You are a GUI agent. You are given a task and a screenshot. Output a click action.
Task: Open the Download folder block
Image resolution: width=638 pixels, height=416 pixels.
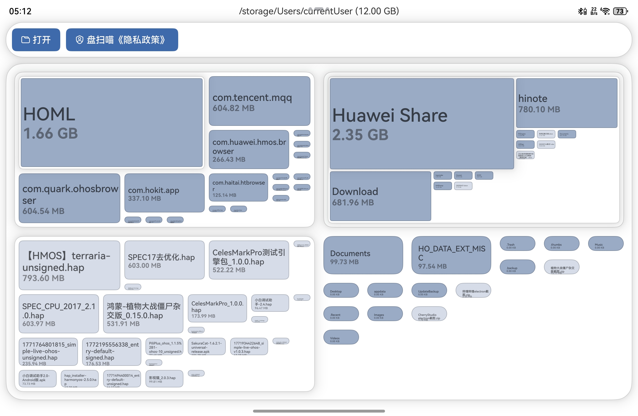click(x=380, y=196)
